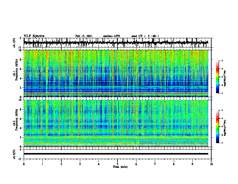Click the "-3" label on ch.2 colorbar
This screenshot has height=184, width=238.
click(222, 110)
